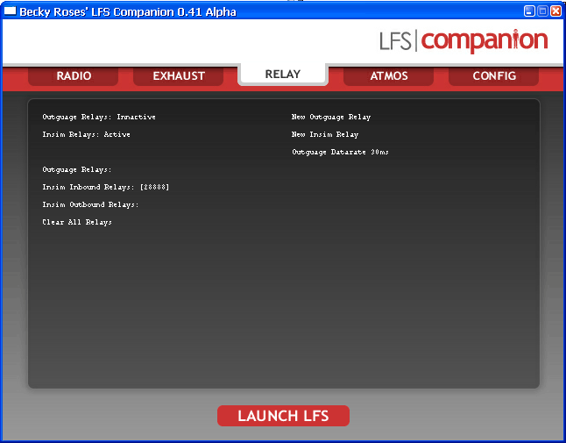Open the EXHAUST tab

click(179, 76)
